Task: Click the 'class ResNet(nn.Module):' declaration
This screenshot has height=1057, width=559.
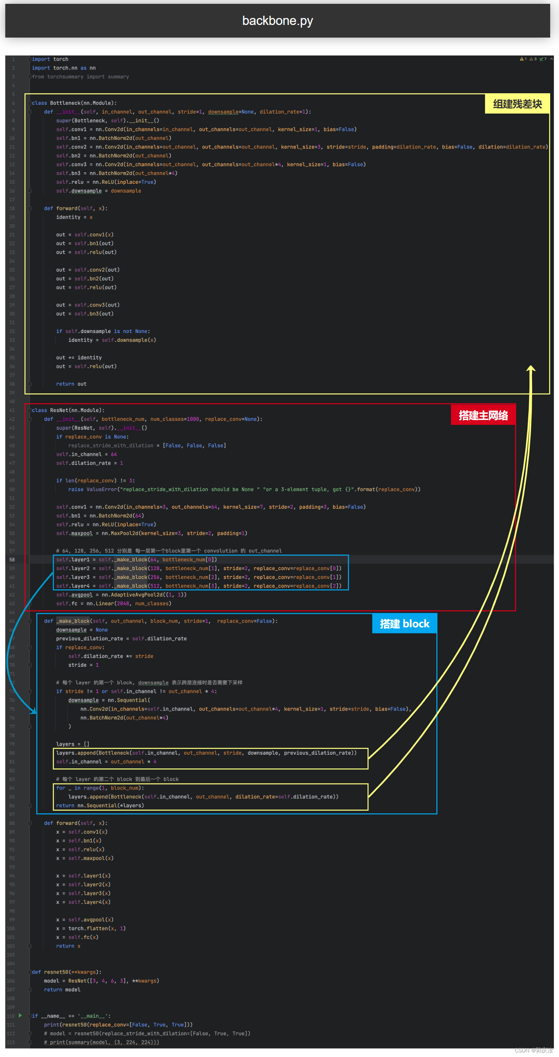Action: pos(68,410)
